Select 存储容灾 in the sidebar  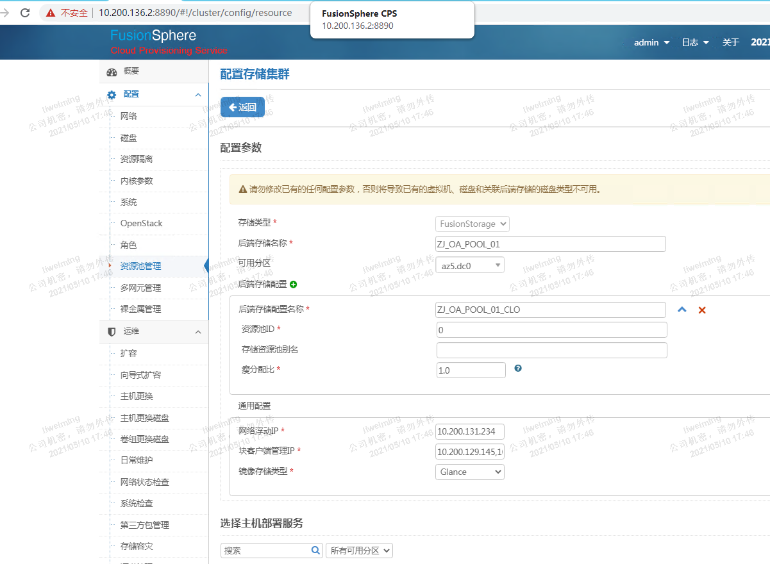click(137, 546)
